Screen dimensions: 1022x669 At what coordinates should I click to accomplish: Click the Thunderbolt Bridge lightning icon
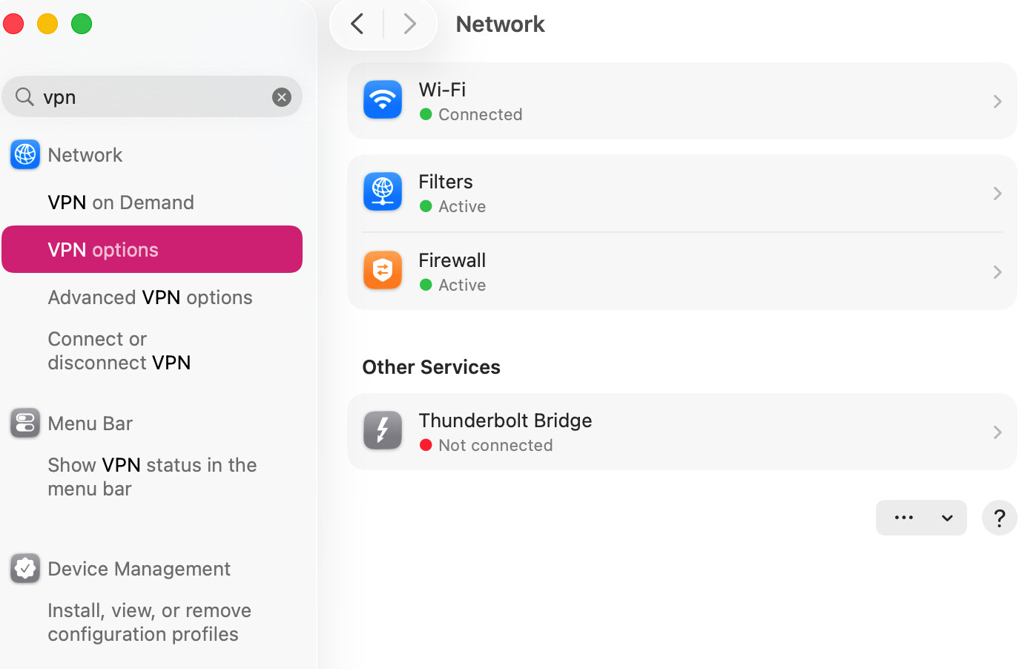[x=383, y=431]
